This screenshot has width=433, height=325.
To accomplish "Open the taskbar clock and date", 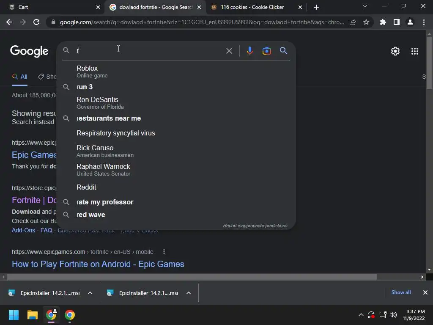I will 414,315.
